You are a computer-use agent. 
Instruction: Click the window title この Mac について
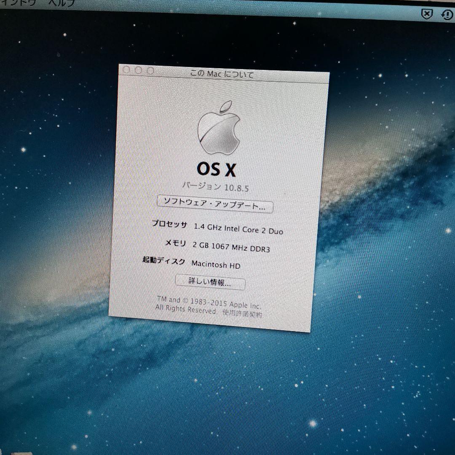coord(222,74)
